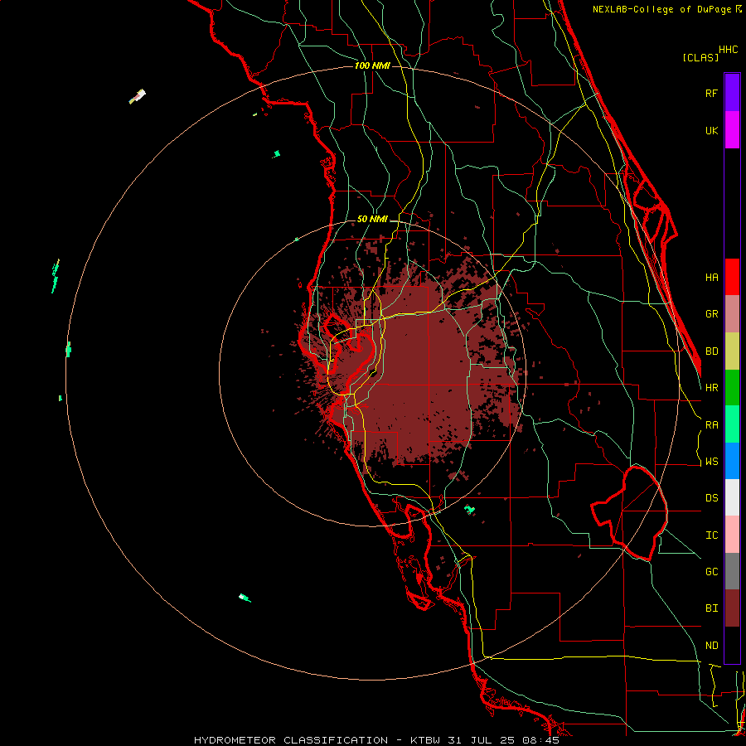
Task: Select the HR legend label
Action: pyautogui.click(x=712, y=388)
